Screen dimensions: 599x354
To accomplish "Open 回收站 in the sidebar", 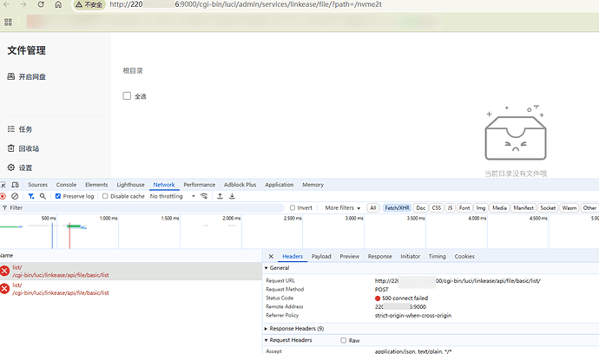I will coord(28,148).
